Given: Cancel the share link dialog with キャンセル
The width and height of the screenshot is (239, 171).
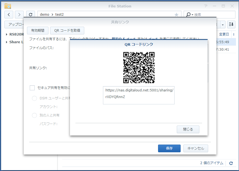Looking at the screenshot, I should click(196, 148).
